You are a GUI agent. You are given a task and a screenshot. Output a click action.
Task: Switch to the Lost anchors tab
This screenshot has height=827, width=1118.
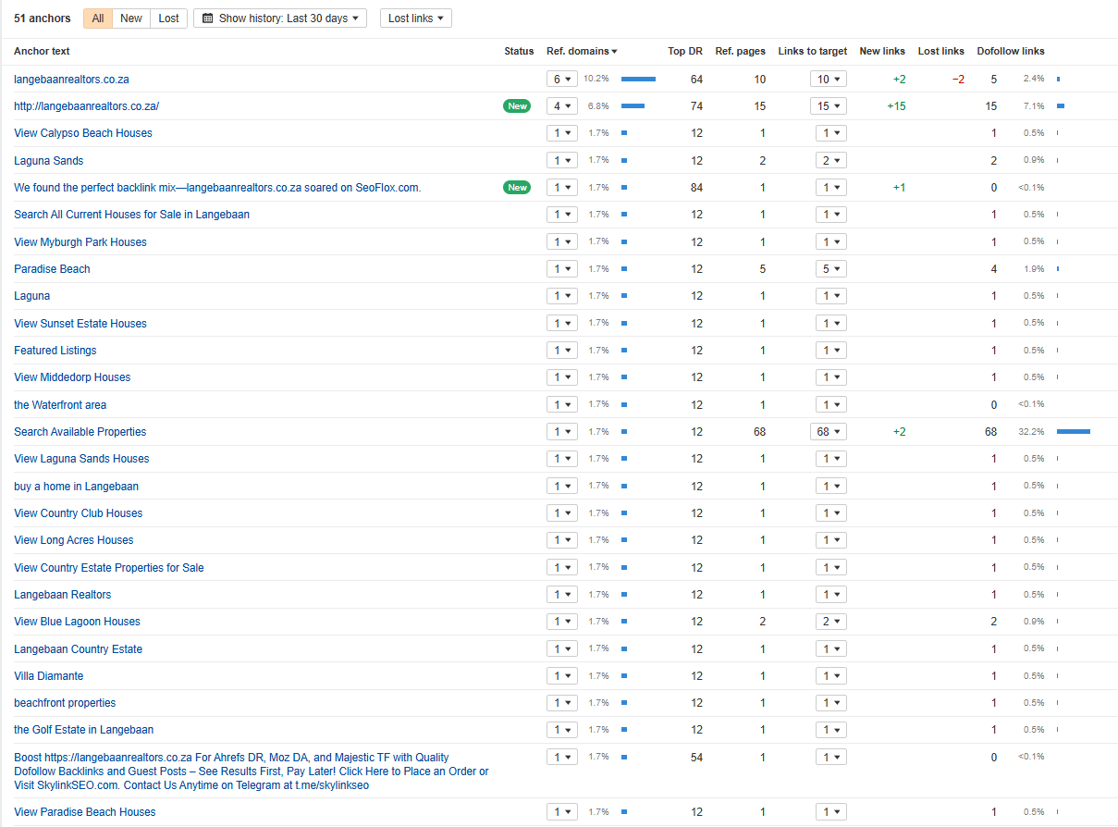(x=169, y=19)
